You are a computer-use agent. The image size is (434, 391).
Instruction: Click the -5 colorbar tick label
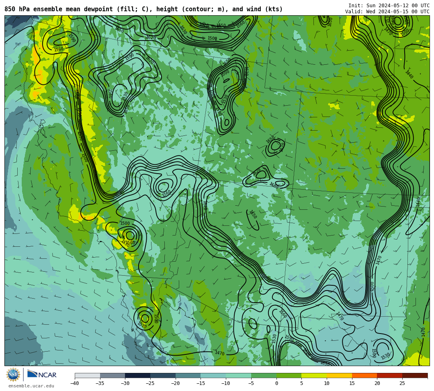click(x=251, y=383)
